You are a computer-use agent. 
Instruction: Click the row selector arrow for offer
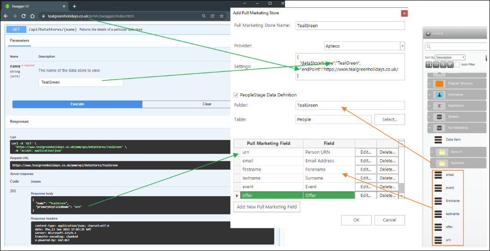(x=237, y=196)
